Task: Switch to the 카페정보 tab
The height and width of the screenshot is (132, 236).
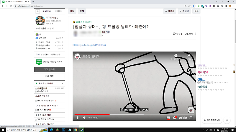Action: pos(47,11)
